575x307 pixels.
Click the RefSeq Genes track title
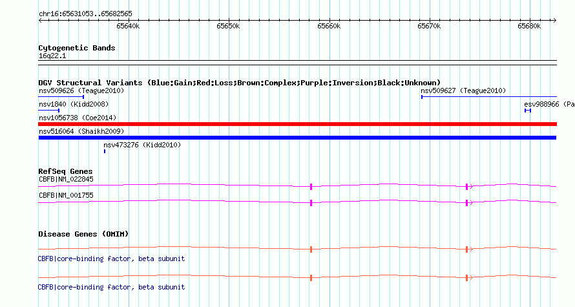coord(65,171)
